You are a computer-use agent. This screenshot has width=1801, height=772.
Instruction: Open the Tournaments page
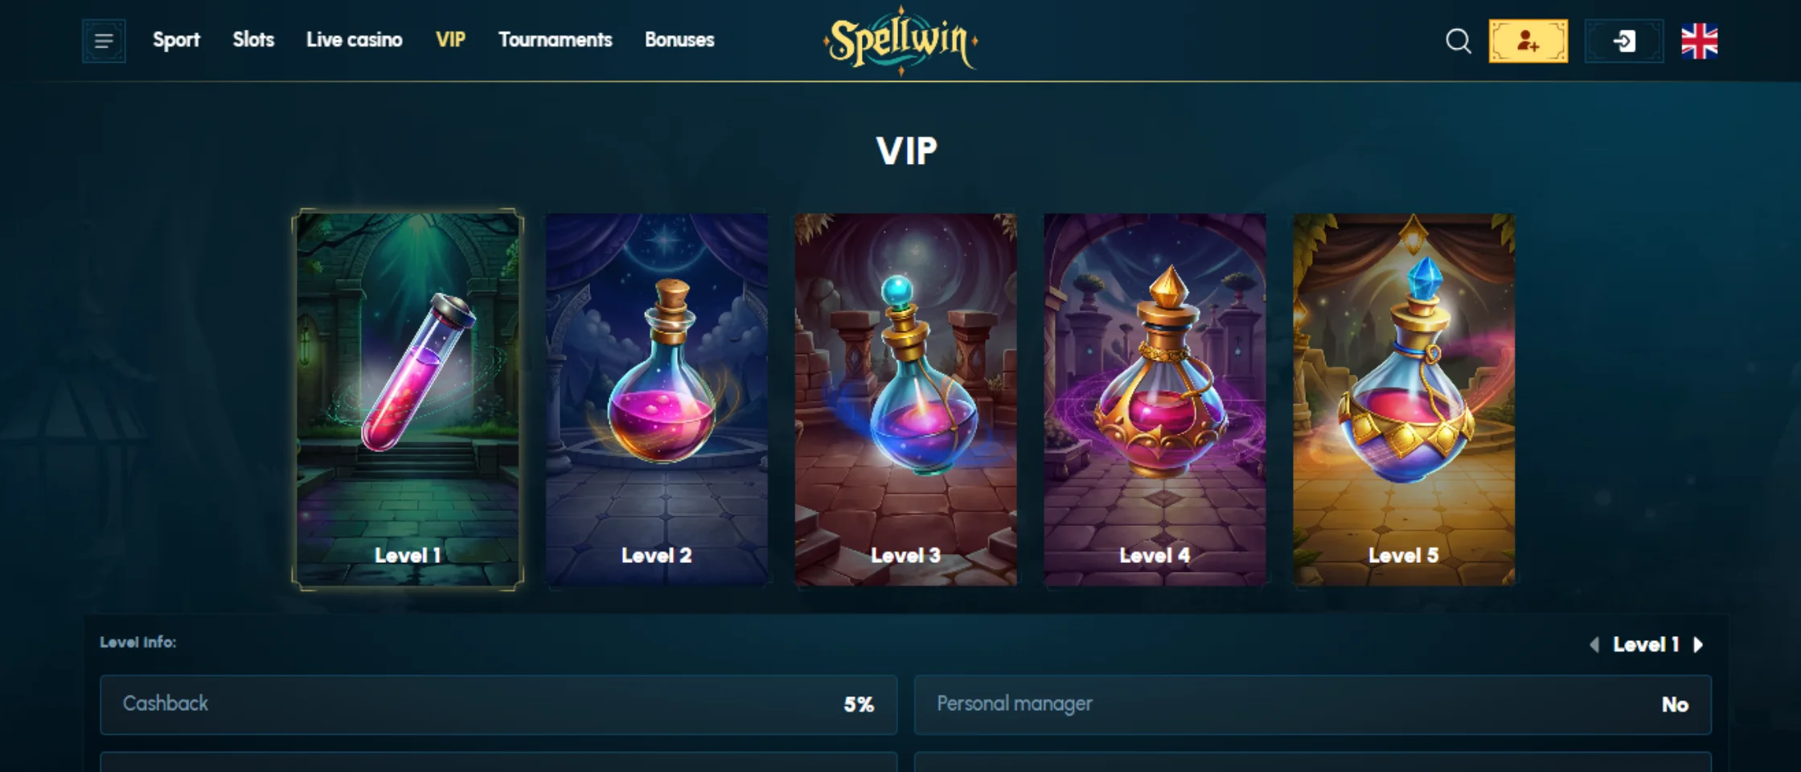coord(555,39)
